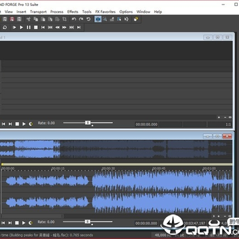This screenshot has height=239, width=239.
Task: Select the Magnify tool
Action: [105, 19]
